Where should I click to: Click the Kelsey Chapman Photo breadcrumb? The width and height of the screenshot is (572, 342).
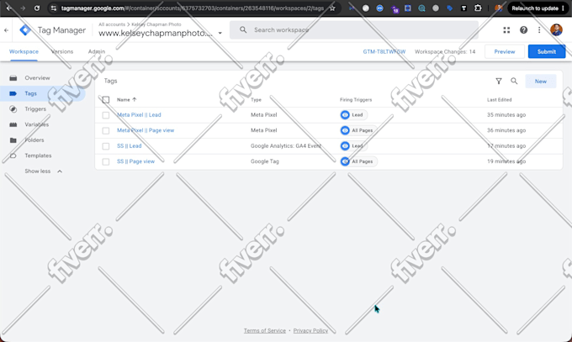click(x=156, y=24)
